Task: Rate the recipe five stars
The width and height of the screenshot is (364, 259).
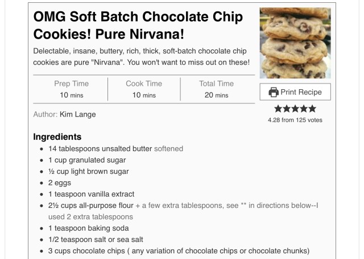Action: pos(312,109)
